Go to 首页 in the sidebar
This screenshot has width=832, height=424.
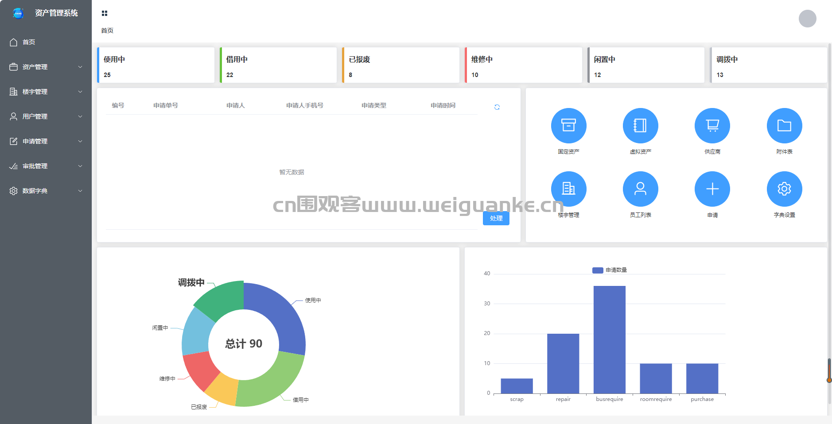(29, 42)
